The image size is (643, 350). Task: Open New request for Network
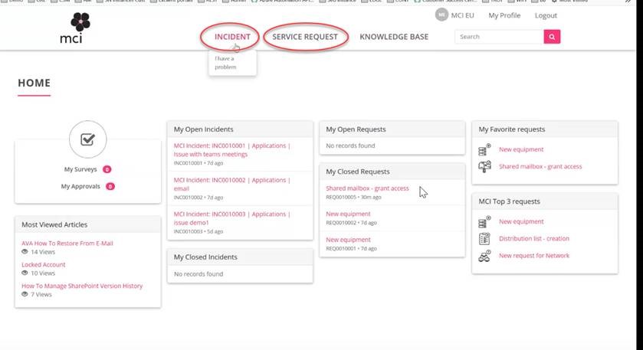[534, 256]
